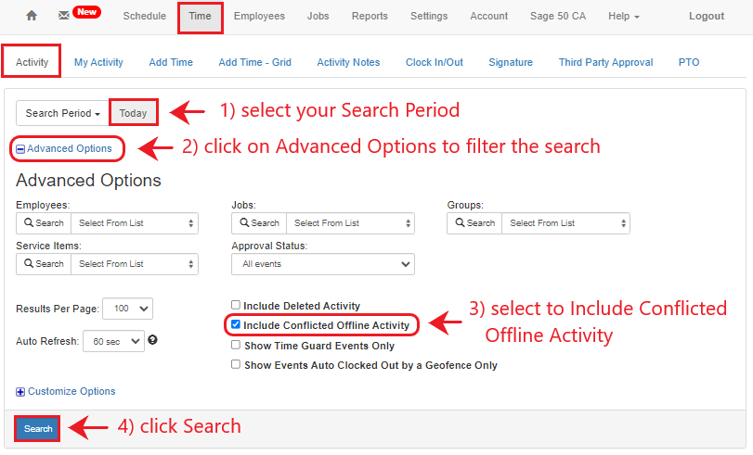Open the Help menu
This screenshot has height=455, width=753.
tap(624, 17)
